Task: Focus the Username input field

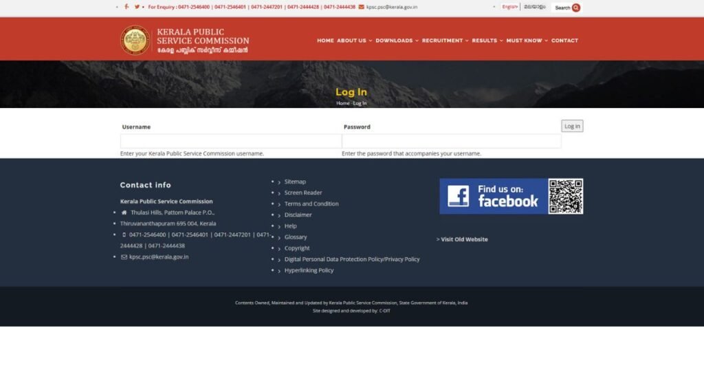Action: [x=230, y=141]
